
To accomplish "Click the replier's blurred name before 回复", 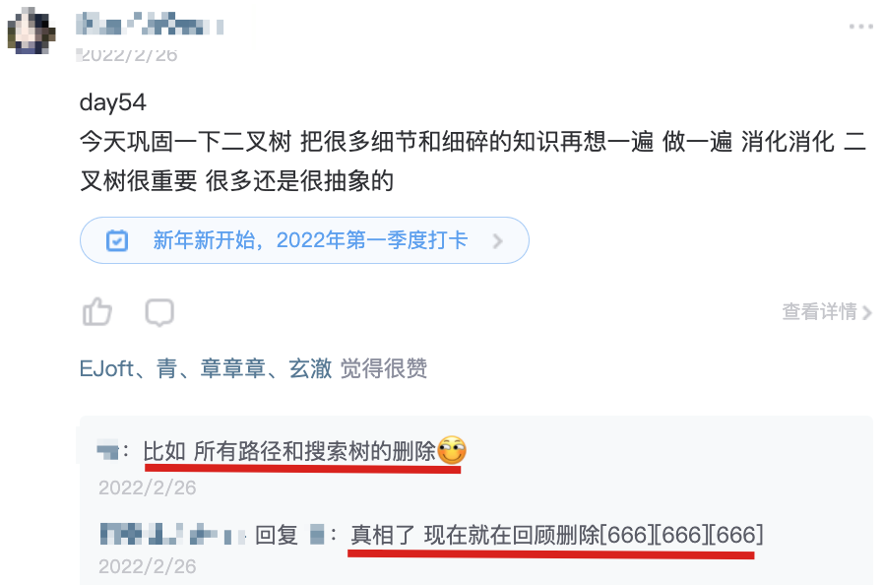I will click(x=173, y=534).
